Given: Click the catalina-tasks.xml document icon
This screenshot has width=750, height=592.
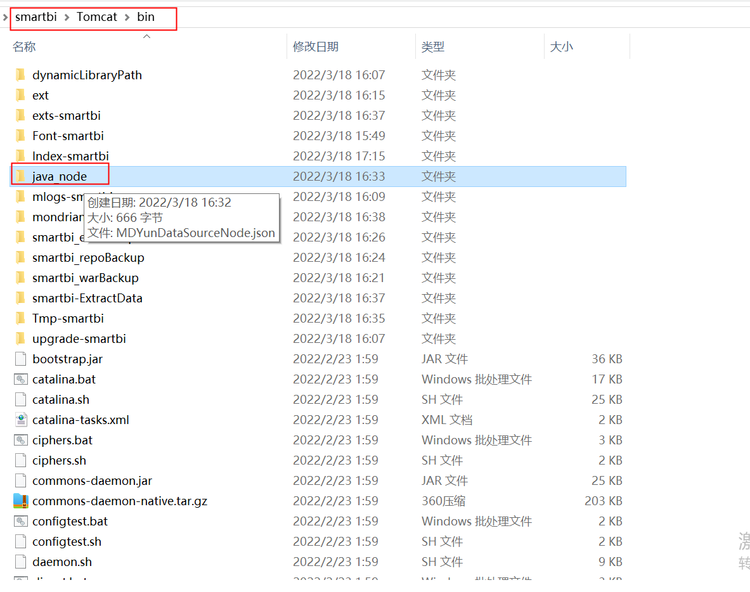Looking at the screenshot, I should (20, 420).
